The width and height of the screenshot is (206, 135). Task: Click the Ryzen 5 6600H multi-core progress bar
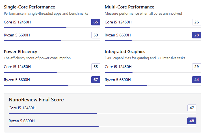click(153, 41)
